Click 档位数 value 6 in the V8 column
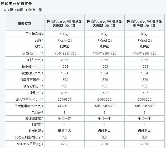166x148 pixels. point(64,125)
